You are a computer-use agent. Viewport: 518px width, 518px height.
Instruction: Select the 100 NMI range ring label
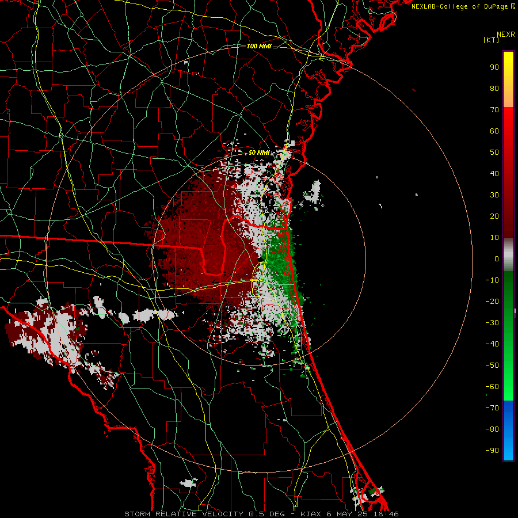(260, 46)
